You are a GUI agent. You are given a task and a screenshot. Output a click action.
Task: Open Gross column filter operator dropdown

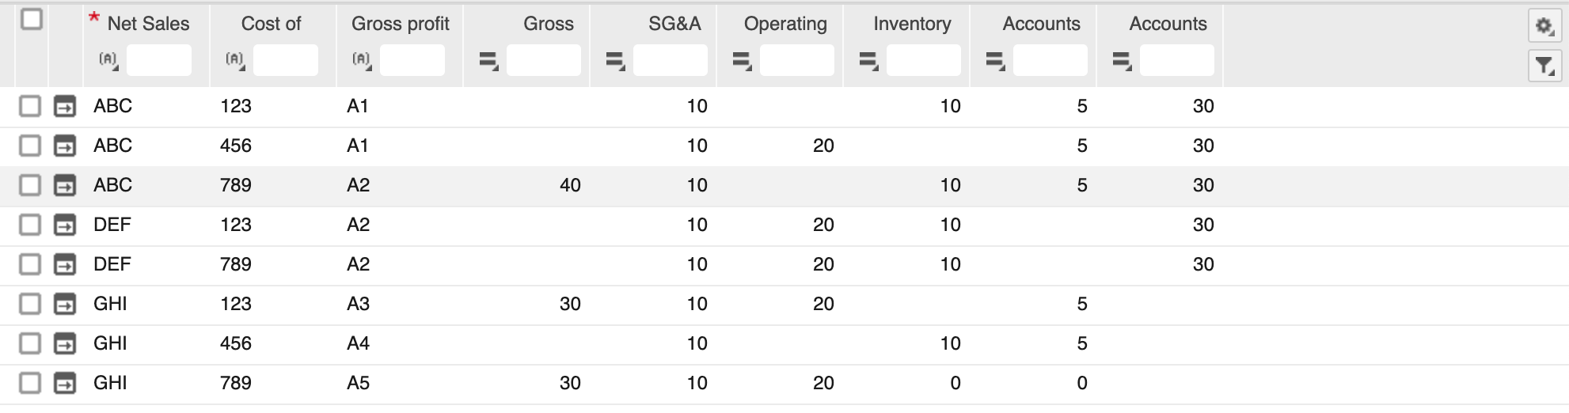pyautogui.click(x=489, y=60)
